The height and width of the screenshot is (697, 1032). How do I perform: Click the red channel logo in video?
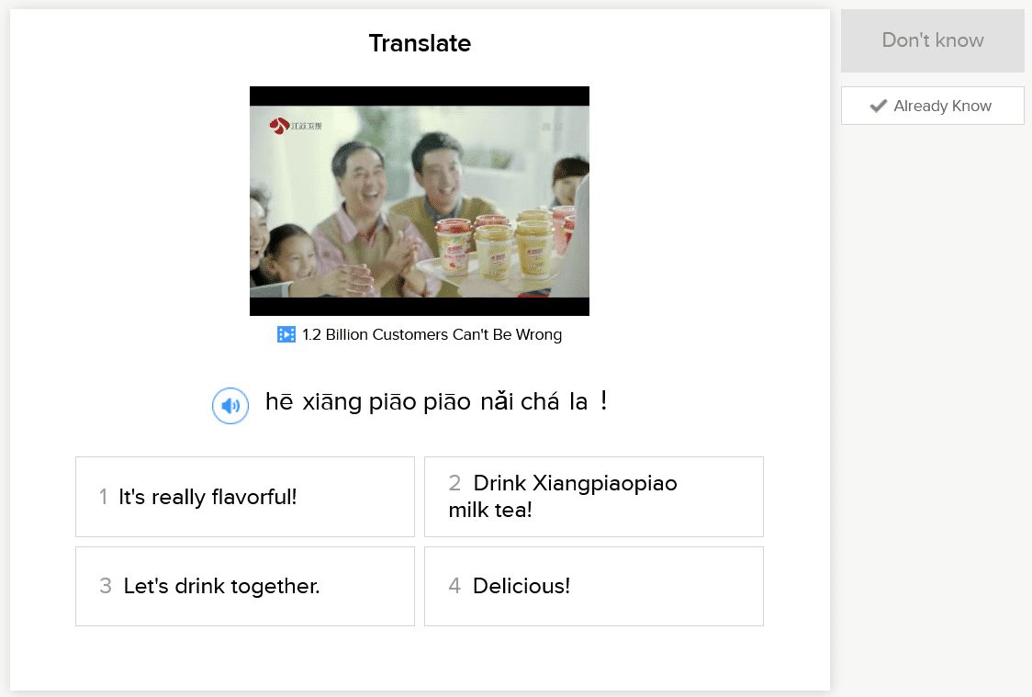[280, 125]
